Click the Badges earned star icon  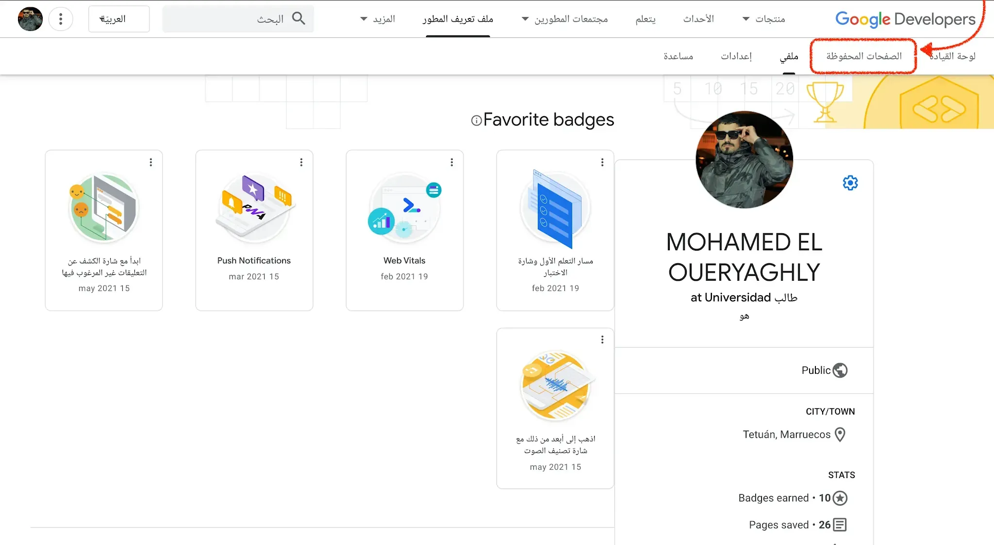tap(840, 498)
